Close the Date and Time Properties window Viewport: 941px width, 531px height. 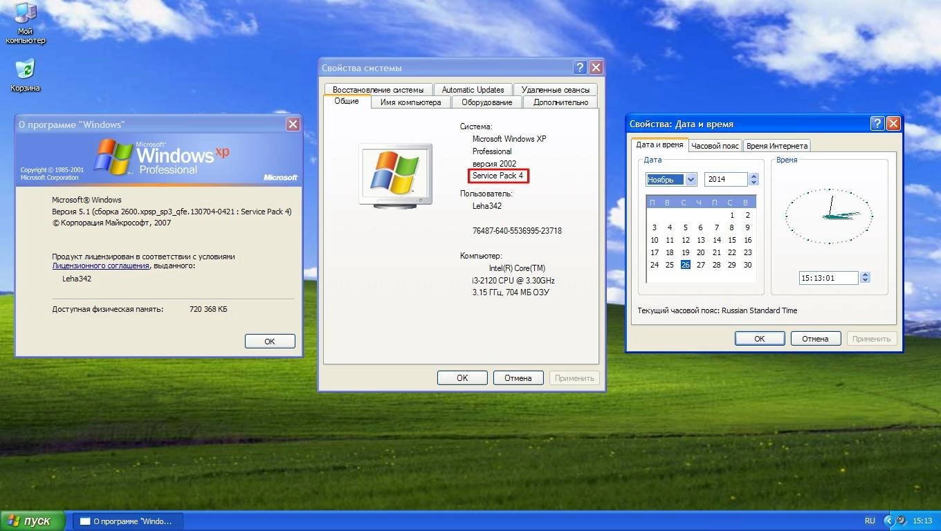click(893, 124)
